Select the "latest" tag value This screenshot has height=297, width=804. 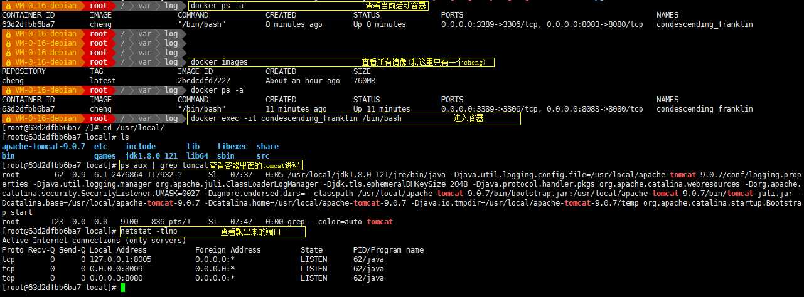(103, 81)
